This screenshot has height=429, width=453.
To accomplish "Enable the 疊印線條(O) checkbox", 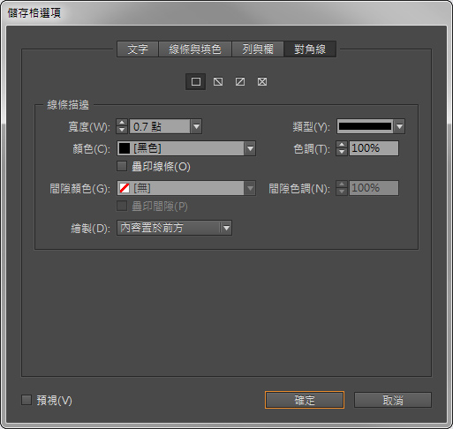I will click(x=122, y=166).
